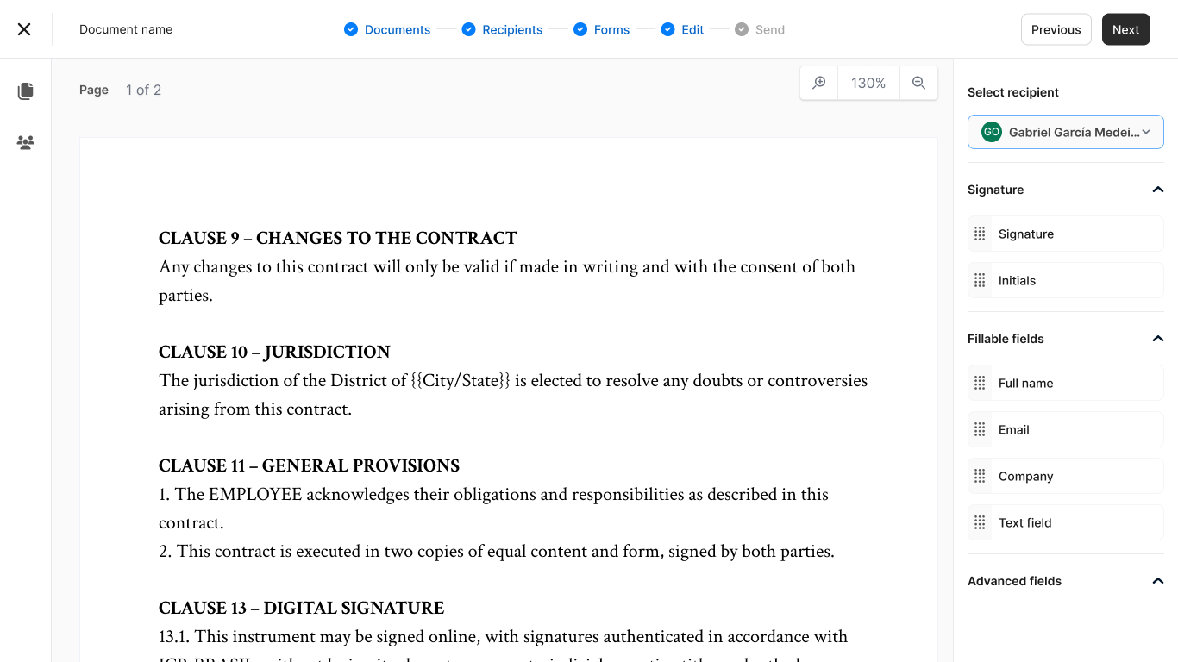The height and width of the screenshot is (662, 1178).
Task: Open the recipients panel in the left sidebar
Action: pos(25,142)
